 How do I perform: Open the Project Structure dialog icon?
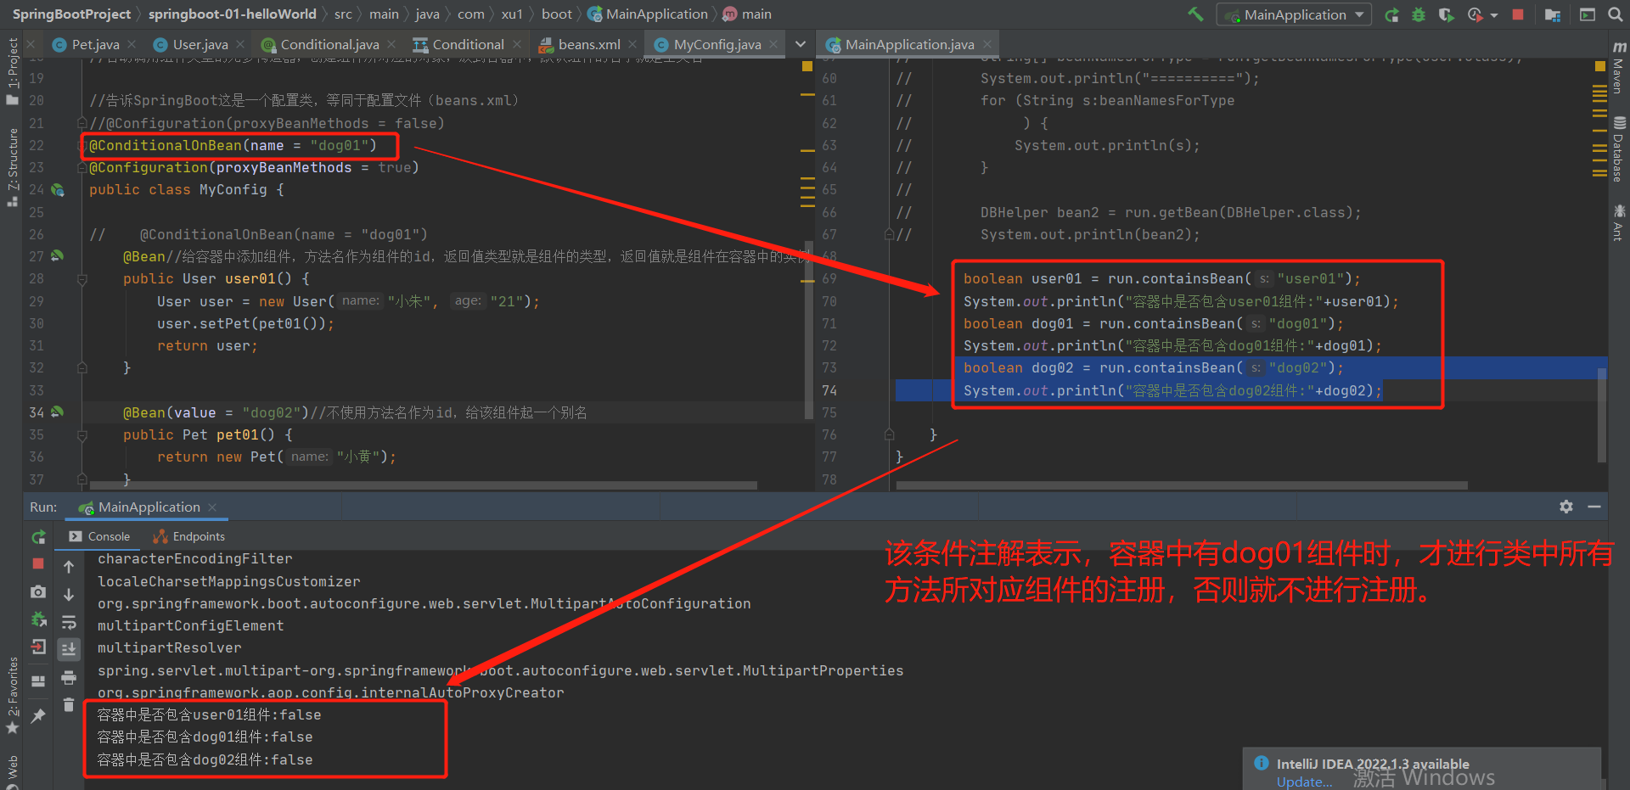click(x=1553, y=14)
